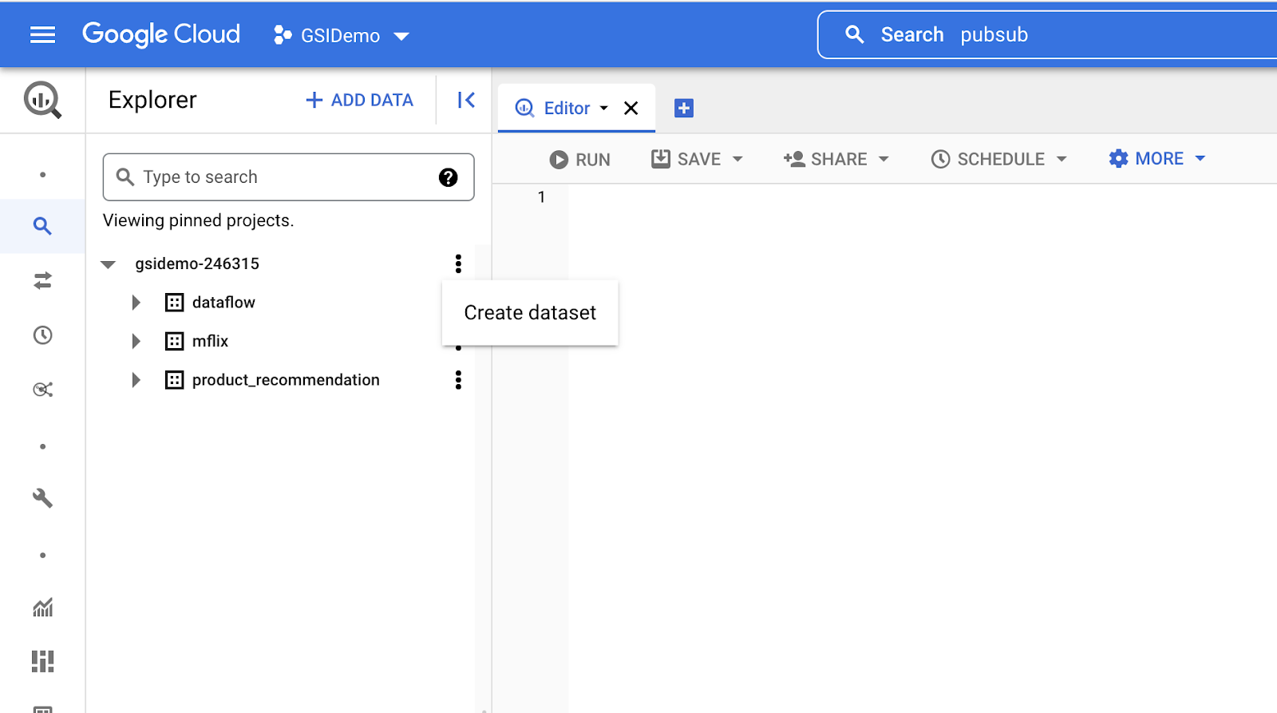Collapse the gsidemo-246315 project node
Screen dimensions: 1277x713
(109, 264)
